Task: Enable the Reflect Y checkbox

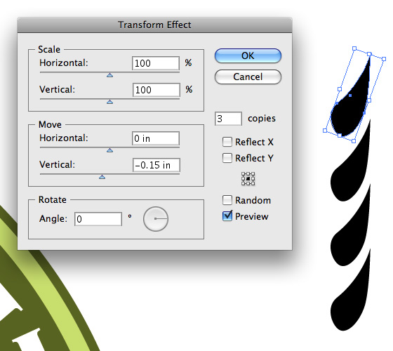Action: pos(227,158)
